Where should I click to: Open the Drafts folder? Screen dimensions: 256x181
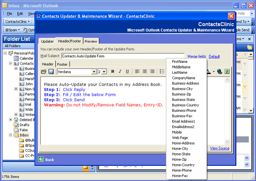[24, 125]
